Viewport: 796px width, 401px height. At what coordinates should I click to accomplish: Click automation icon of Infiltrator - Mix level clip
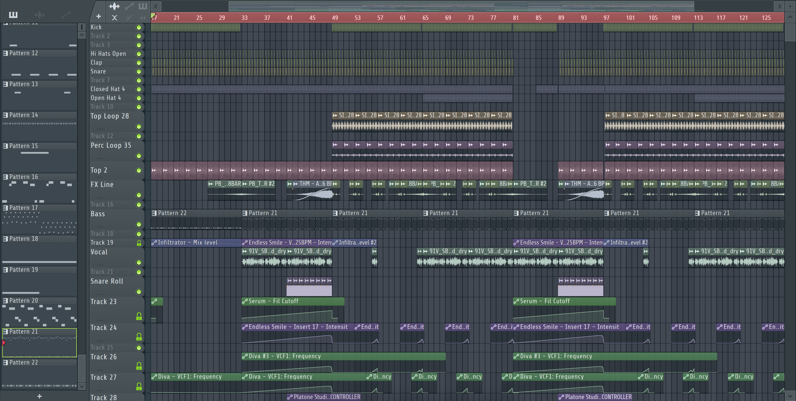[154, 243]
